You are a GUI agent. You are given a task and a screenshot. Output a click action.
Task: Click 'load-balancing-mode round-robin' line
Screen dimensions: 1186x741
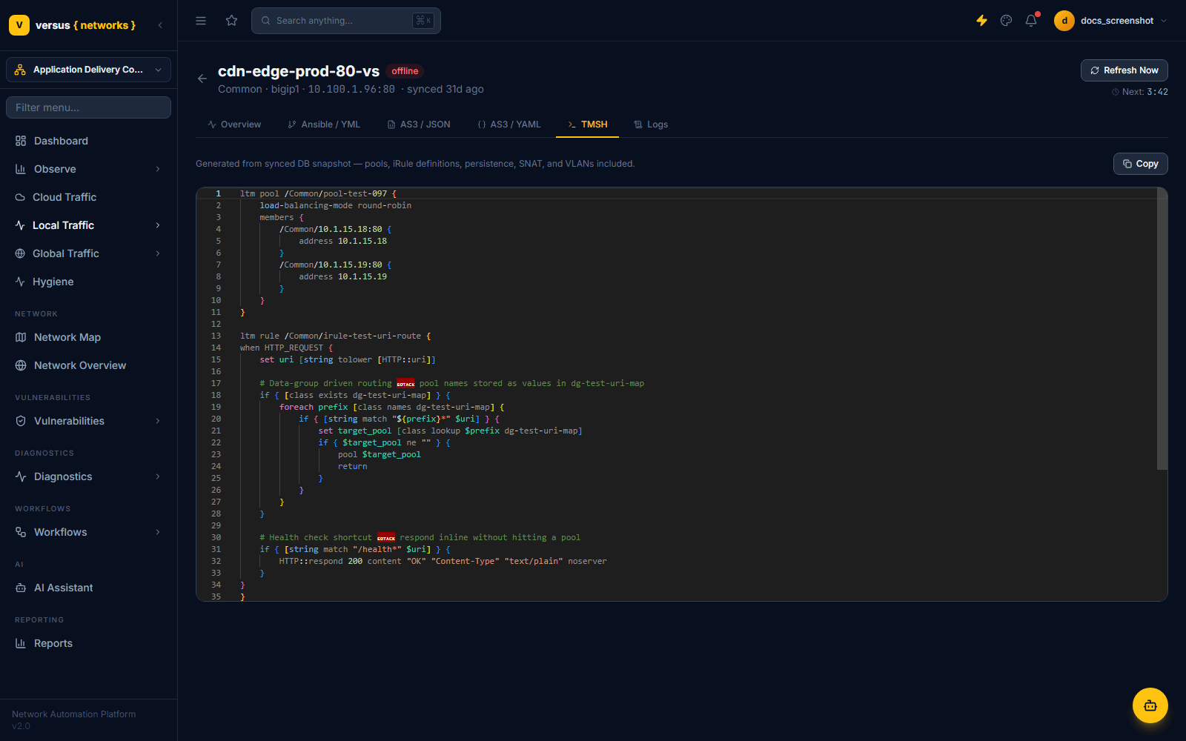[x=335, y=205]
